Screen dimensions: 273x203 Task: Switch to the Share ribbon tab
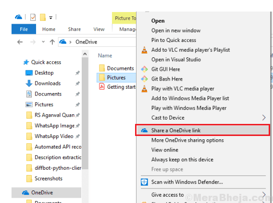pos(74,29)
